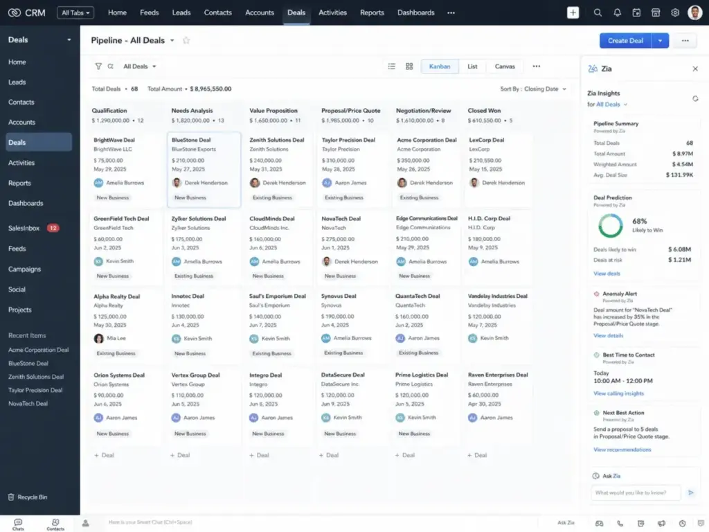Open more actions ellipsis beside Create Deal

pyautogui.click(x=685, y=41)
